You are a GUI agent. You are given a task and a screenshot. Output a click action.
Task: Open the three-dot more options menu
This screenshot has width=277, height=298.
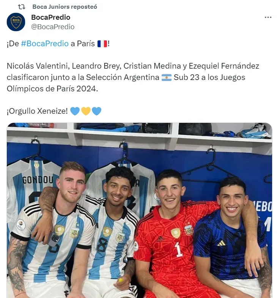(x=268, y=17)
